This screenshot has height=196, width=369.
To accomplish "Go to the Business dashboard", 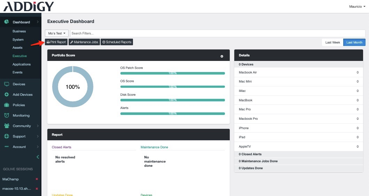I will (19, 31).
